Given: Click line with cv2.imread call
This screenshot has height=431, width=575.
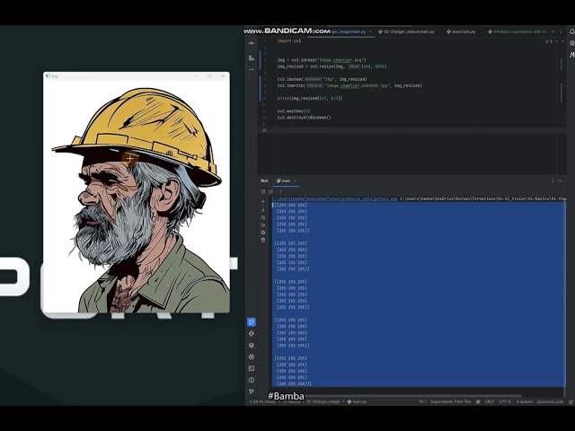Looking at the screenshot, I should pos(322,60).
